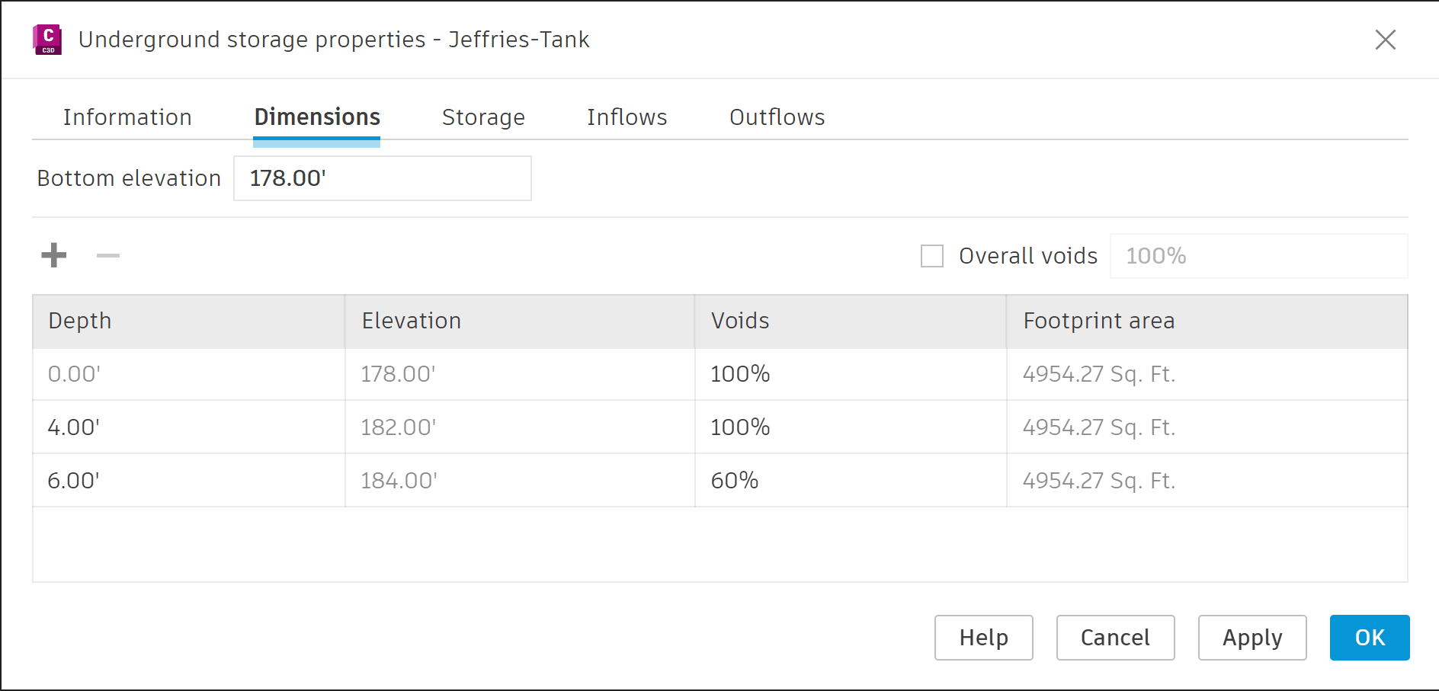
Task: Click the plus icon to add row
Action: click(54, 255)
